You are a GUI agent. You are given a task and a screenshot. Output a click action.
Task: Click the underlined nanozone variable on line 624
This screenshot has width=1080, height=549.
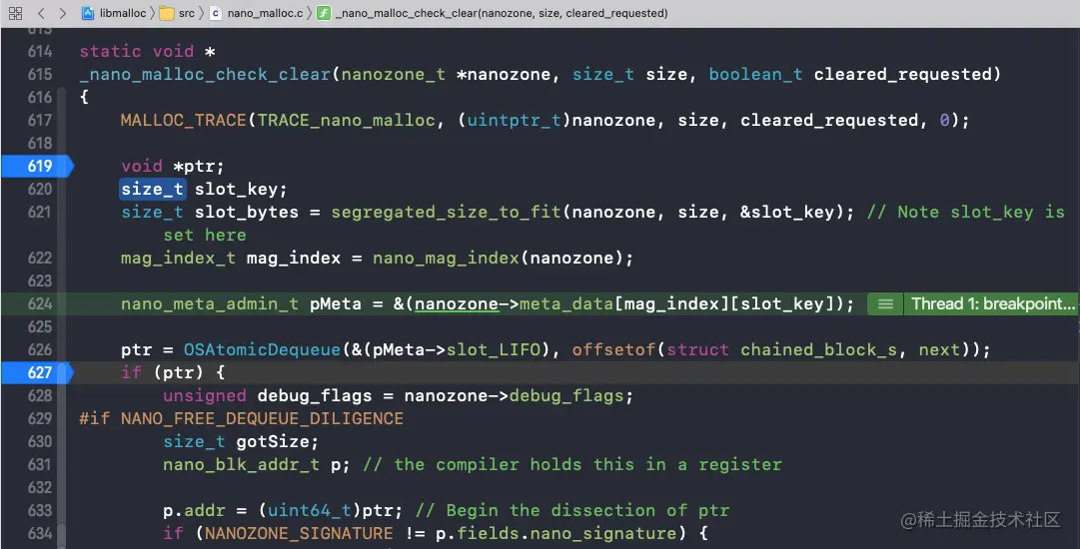(457, 304)
